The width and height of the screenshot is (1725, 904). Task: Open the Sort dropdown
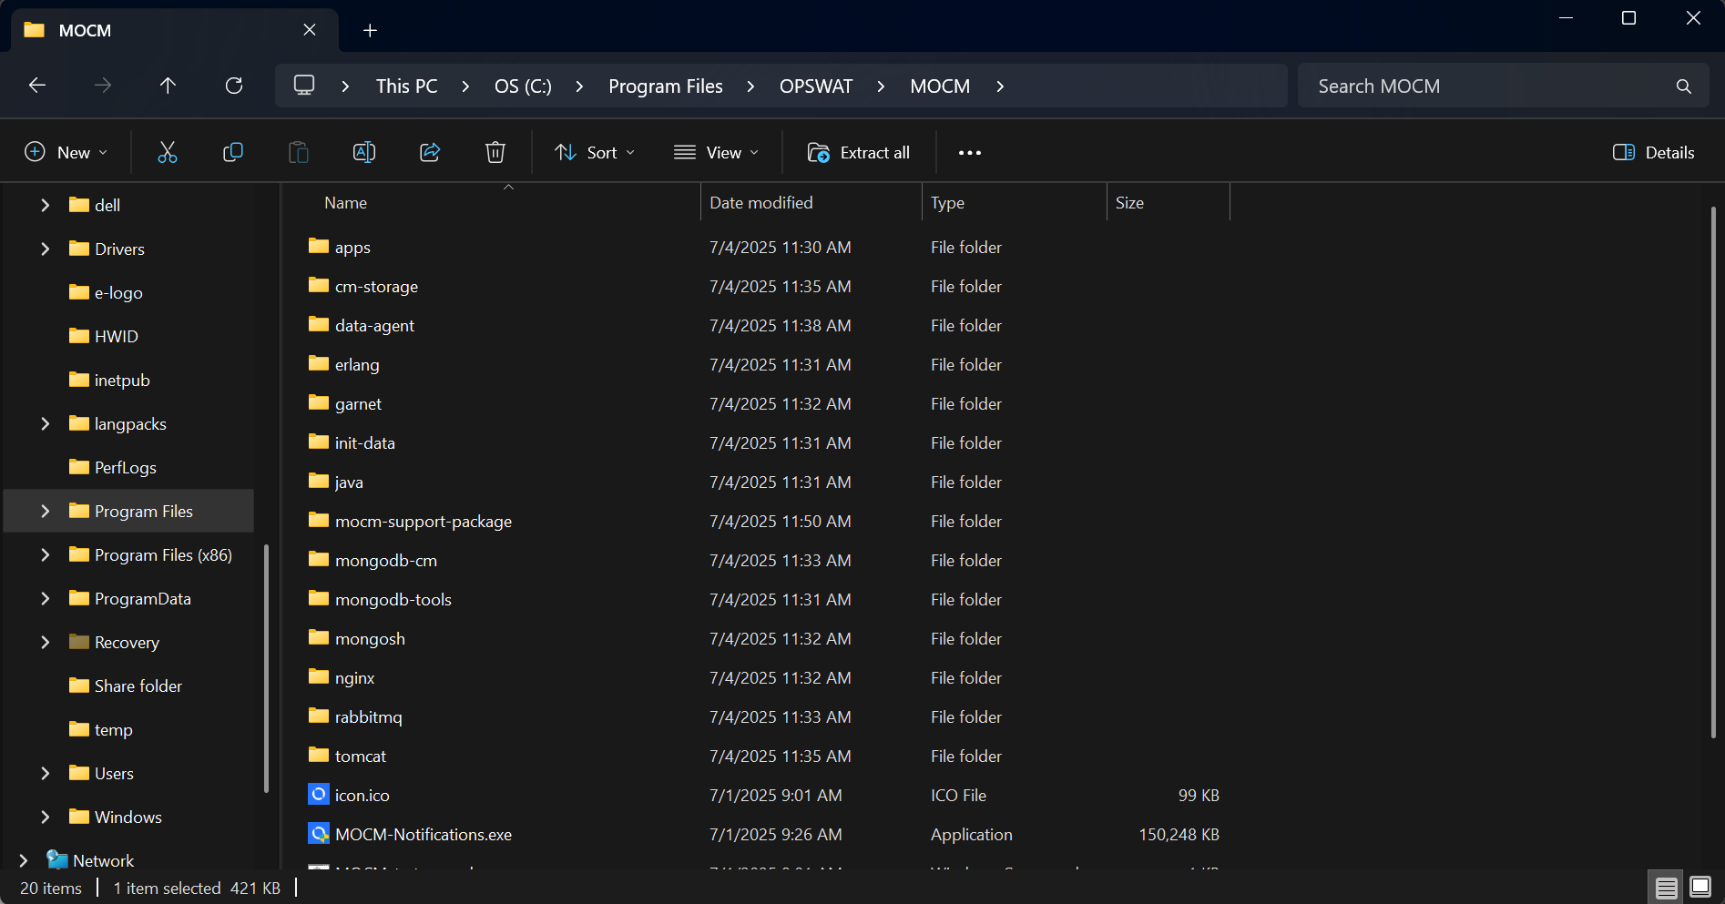(x=595, y=152)
